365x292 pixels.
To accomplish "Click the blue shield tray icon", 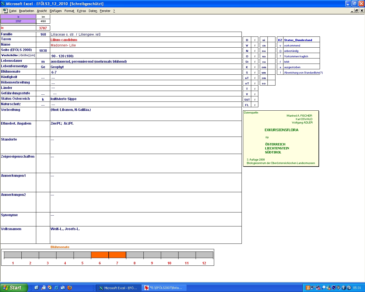I will tap(333, 288).
